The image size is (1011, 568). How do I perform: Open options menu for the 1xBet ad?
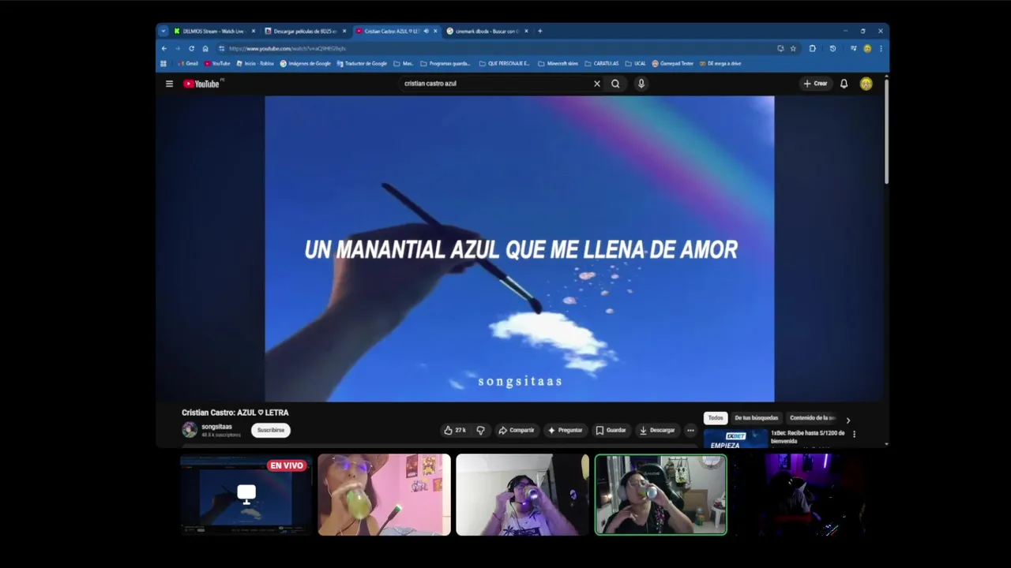point(854,434)
